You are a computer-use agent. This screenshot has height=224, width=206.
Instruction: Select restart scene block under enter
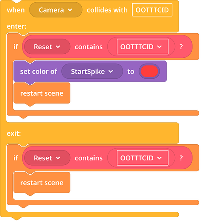pyautogui.click(x=42, y=93)
